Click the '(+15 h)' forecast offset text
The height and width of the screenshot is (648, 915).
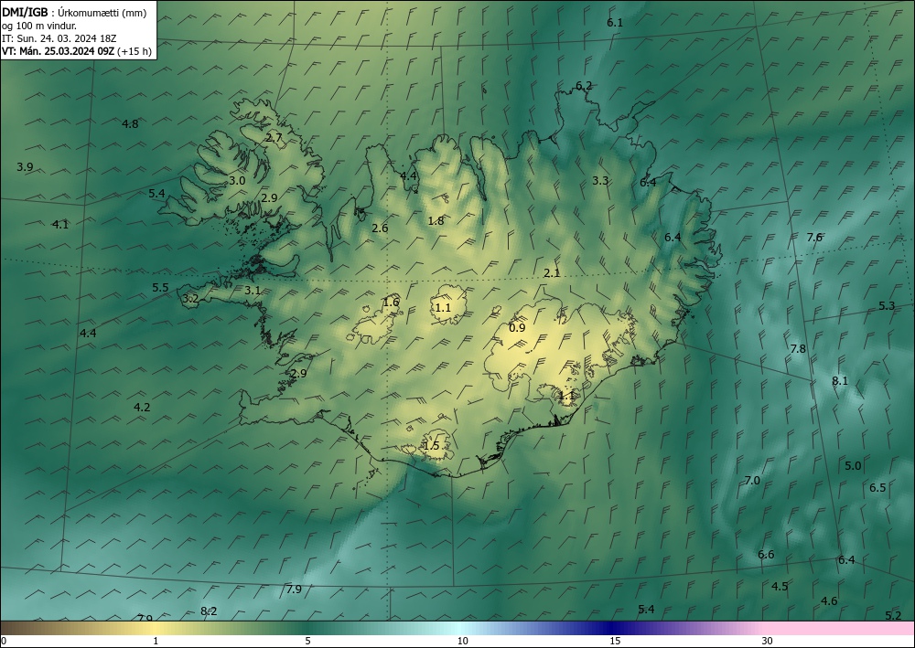[135, 51]
